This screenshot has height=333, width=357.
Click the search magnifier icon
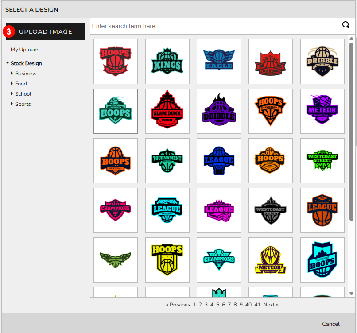pyautogui.click(x=345, y=25)
